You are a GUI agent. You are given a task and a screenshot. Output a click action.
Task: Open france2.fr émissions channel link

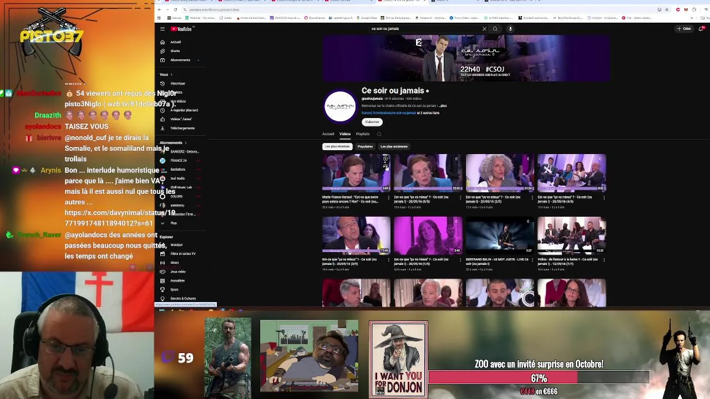pyautogui.click(x=389, y=113)
